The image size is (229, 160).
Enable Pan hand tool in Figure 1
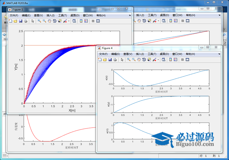50,21
